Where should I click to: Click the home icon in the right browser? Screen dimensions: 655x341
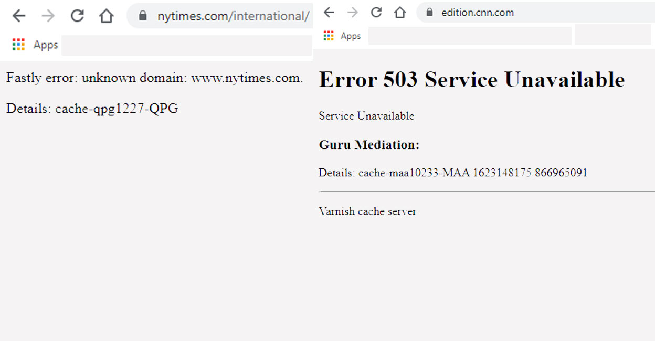[x=399, y=12]
